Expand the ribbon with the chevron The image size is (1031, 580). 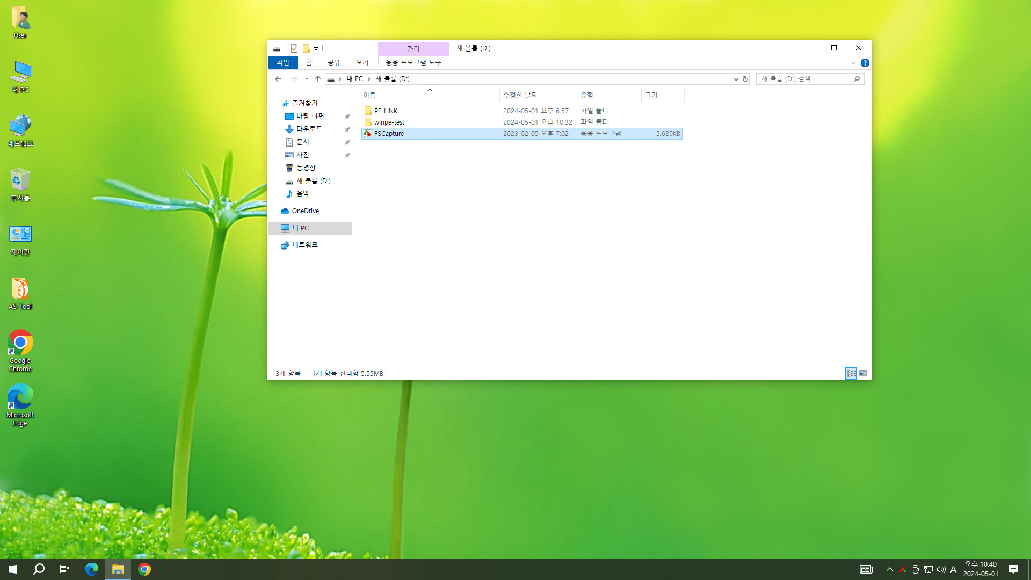(853, 63)
